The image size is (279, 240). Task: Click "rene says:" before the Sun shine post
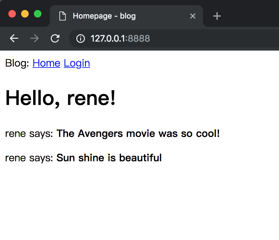(29, 158)
